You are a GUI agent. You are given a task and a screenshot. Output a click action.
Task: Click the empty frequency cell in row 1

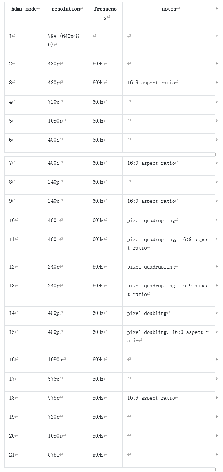[105, 44]
